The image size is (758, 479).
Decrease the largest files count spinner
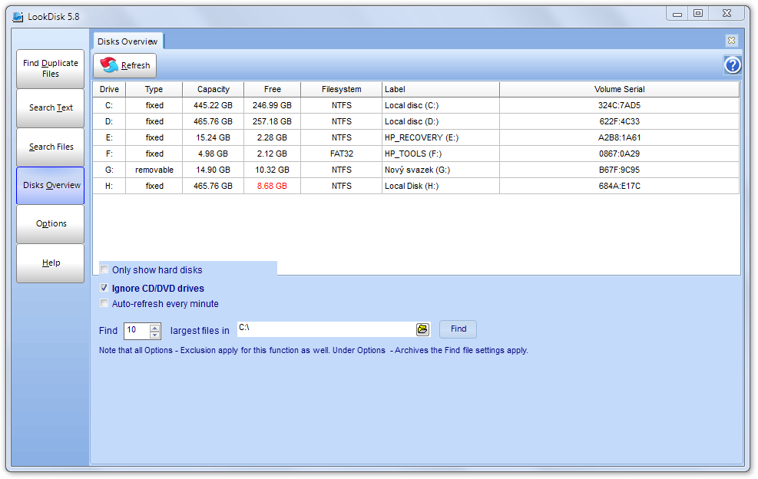click(x=154, y=335)
